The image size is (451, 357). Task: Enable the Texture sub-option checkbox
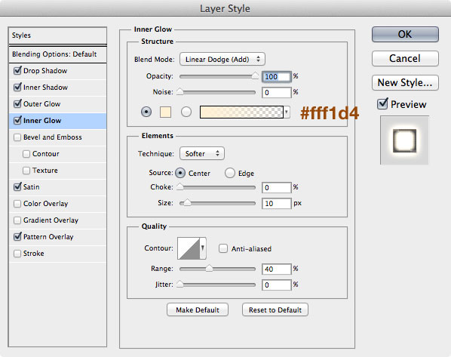26,171
